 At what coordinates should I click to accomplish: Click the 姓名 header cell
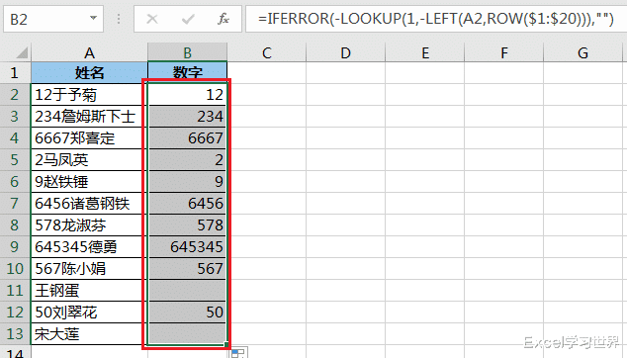click(x=89, y=73)
